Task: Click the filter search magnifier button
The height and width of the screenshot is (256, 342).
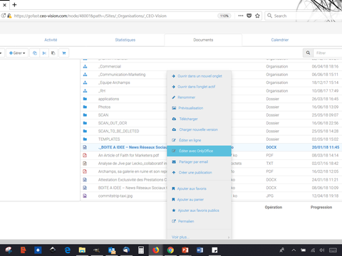Action: click(x=308, y=53)
